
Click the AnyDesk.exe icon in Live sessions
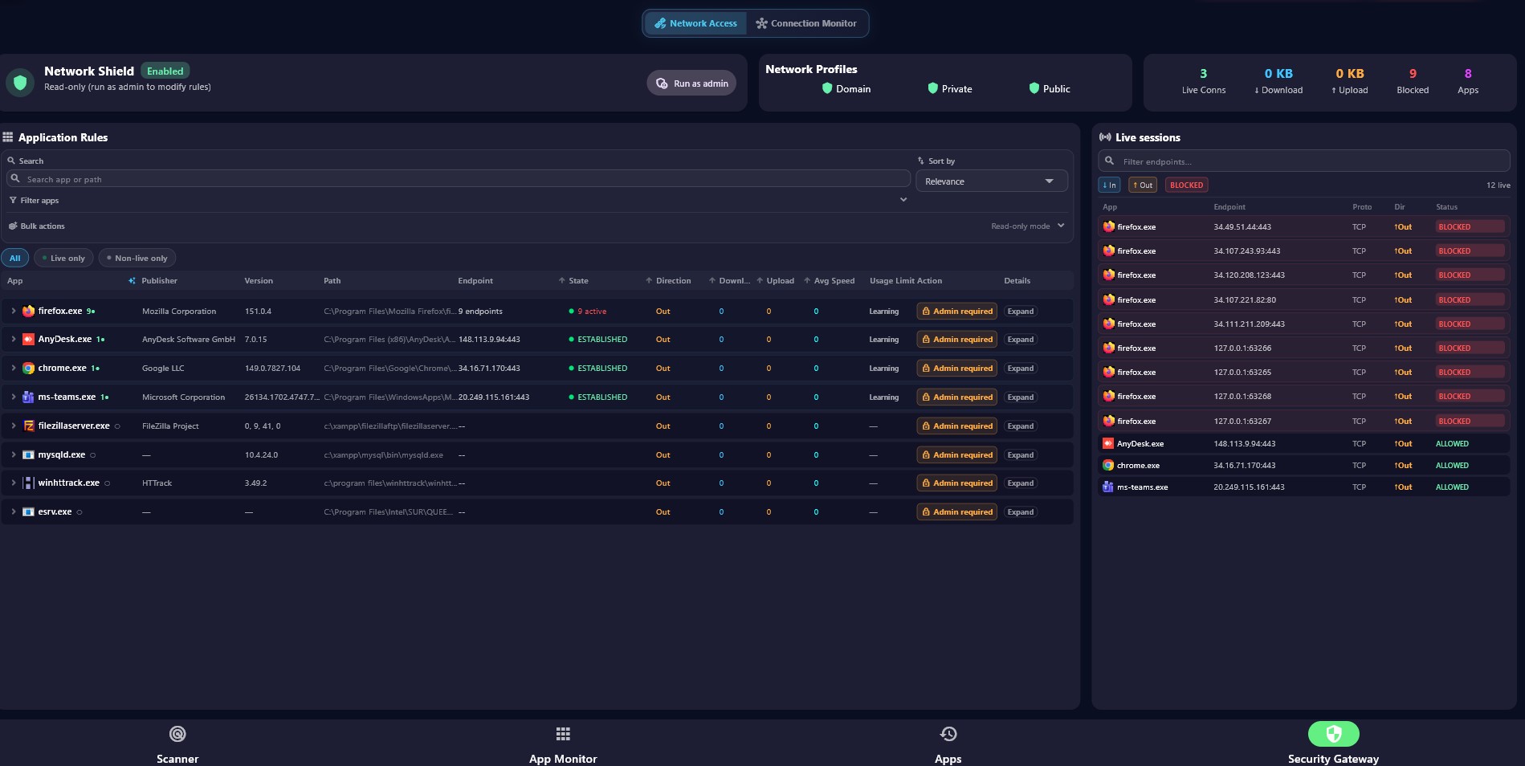[x=1108, y=443]
